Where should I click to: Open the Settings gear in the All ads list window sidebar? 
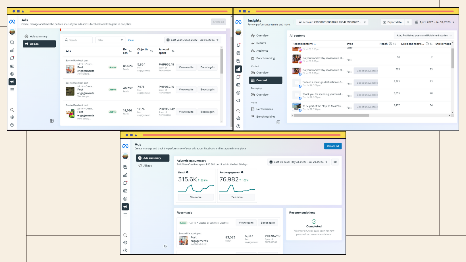point(12,117)
